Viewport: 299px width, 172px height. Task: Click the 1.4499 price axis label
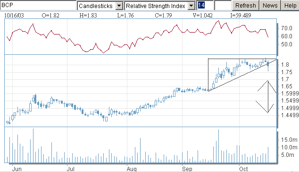(290, 115)
